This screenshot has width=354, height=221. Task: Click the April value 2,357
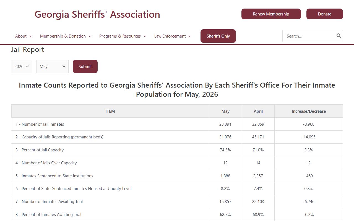pyautogui.click(x=258, y=176)
